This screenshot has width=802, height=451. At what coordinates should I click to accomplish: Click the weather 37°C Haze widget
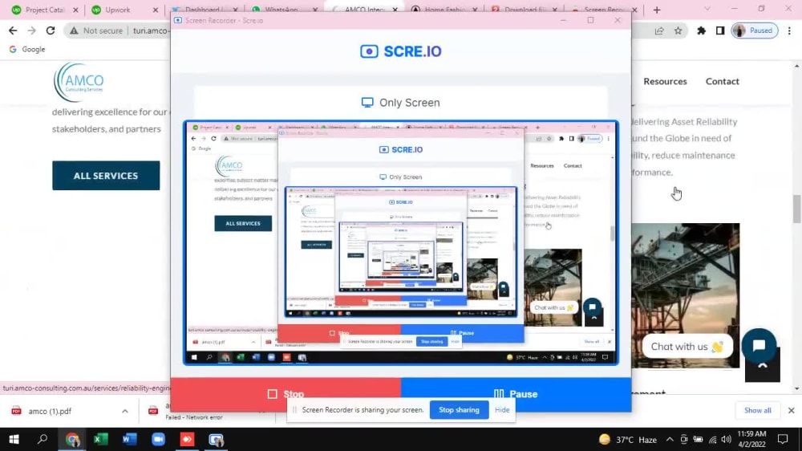point(628,440)
